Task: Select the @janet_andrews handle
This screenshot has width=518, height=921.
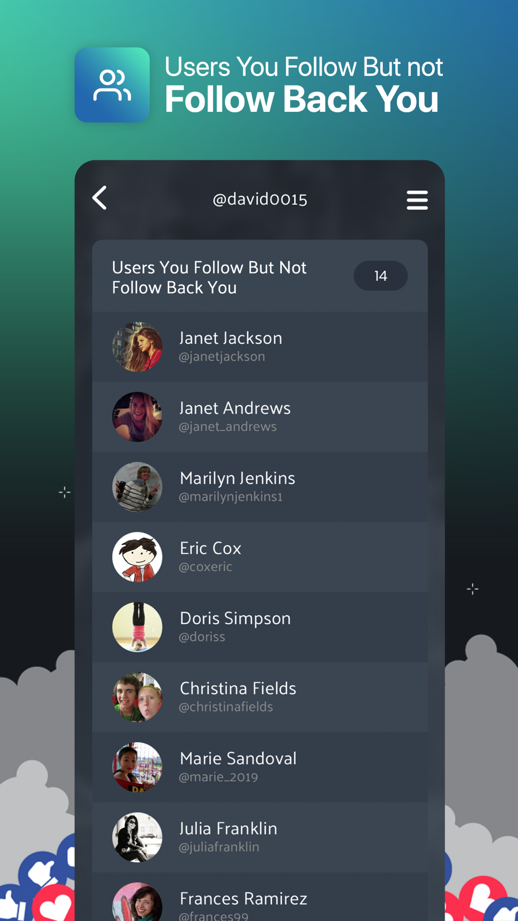Action: 227,427
